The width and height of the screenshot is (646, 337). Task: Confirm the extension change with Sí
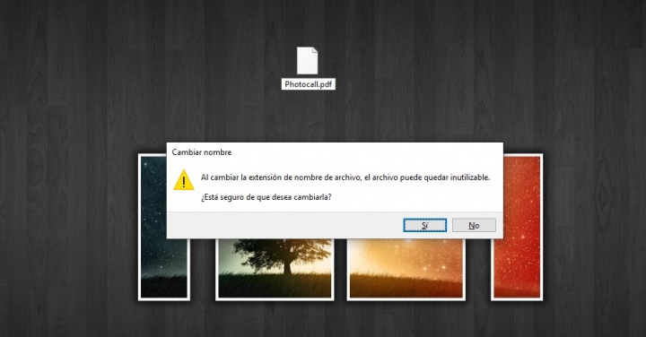pyautogui.click(x=424, y=225)
